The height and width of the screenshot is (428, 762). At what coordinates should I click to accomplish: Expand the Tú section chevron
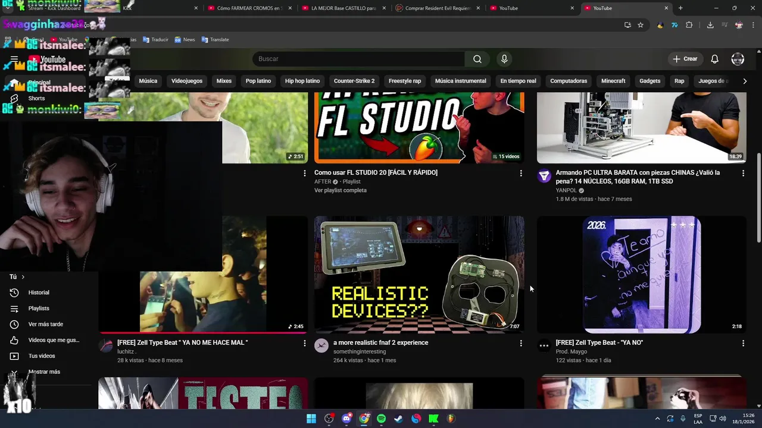(x=23, y=277)
